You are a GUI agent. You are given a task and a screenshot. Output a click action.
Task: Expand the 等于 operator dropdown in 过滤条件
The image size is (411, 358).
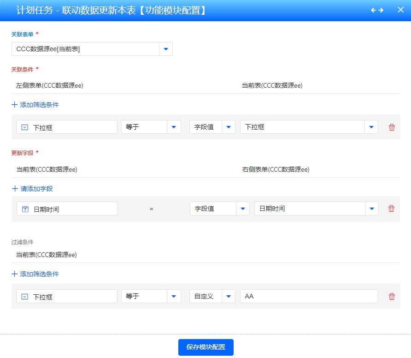[174, 297]
